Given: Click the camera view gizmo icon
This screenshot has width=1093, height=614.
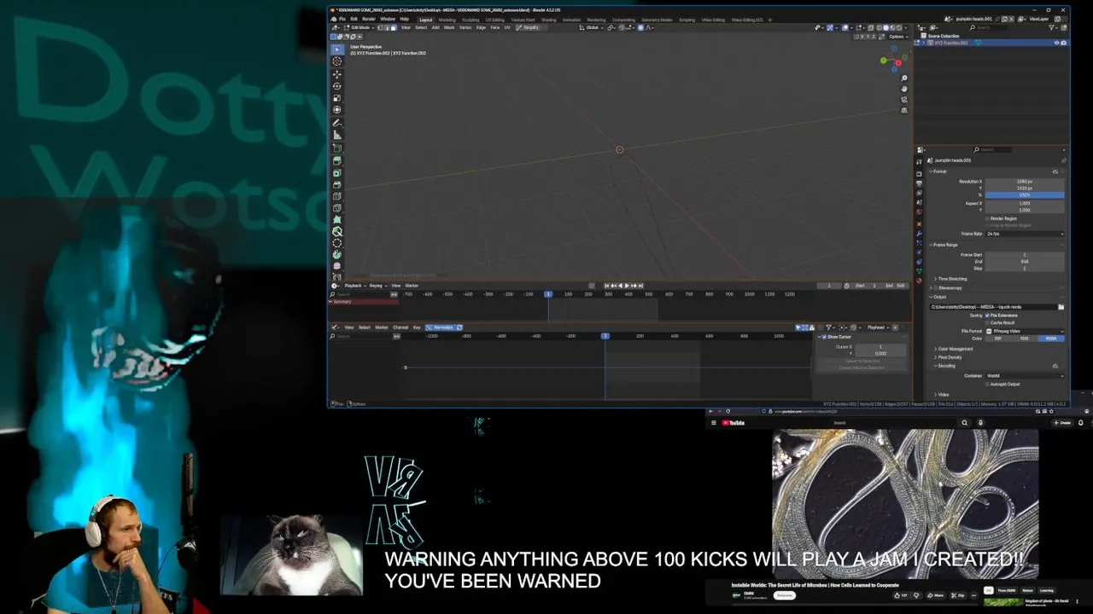Looking at the screenshot, I should pyautogui.click(x=904, y=99).
